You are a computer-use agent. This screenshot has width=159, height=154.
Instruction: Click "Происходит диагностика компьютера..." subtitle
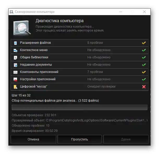(x=65, y=27)
